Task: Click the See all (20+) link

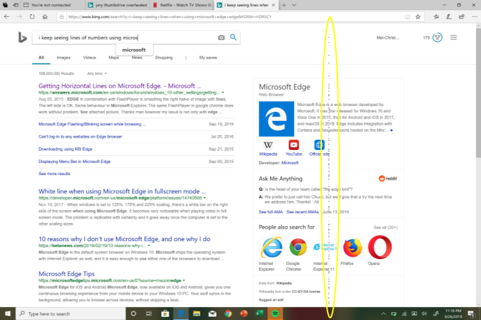Action: point(385,228)
